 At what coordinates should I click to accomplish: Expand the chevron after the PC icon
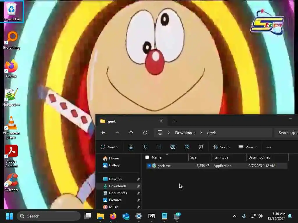coord(169,133)
